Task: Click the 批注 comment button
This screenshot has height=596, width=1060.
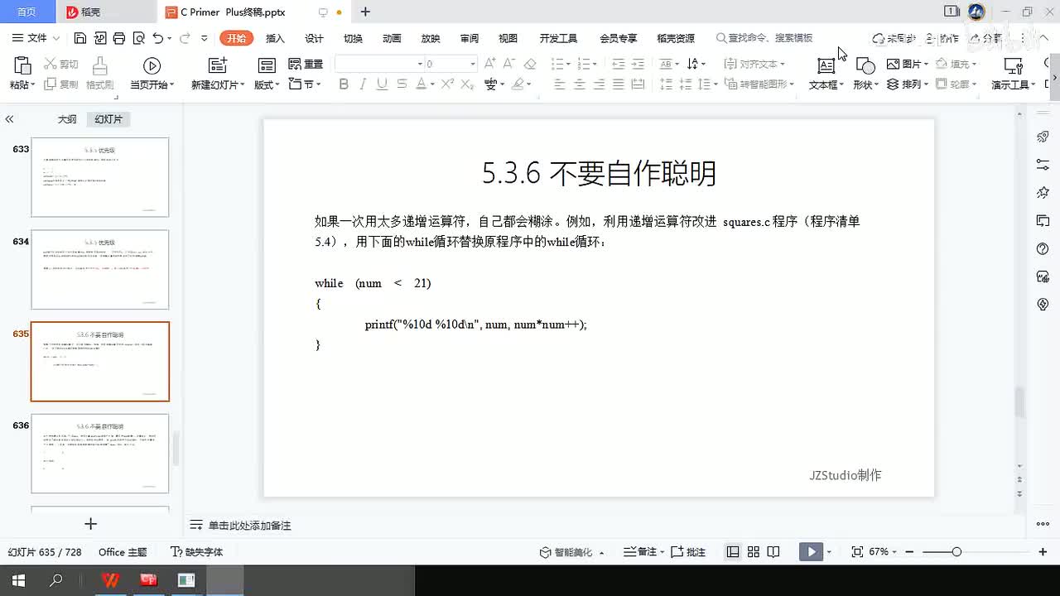Action: pos(688,552)
